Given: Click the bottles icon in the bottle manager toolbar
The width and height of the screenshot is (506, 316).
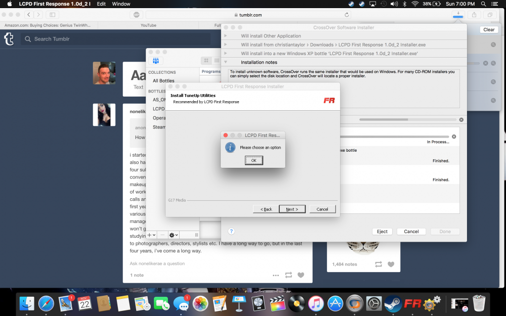Looking at the screenshot, I should [156, 60].
